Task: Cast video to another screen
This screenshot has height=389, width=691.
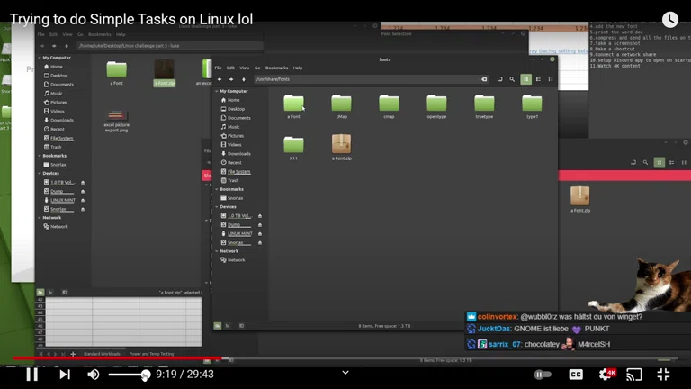Action: (x=634, y=374)
